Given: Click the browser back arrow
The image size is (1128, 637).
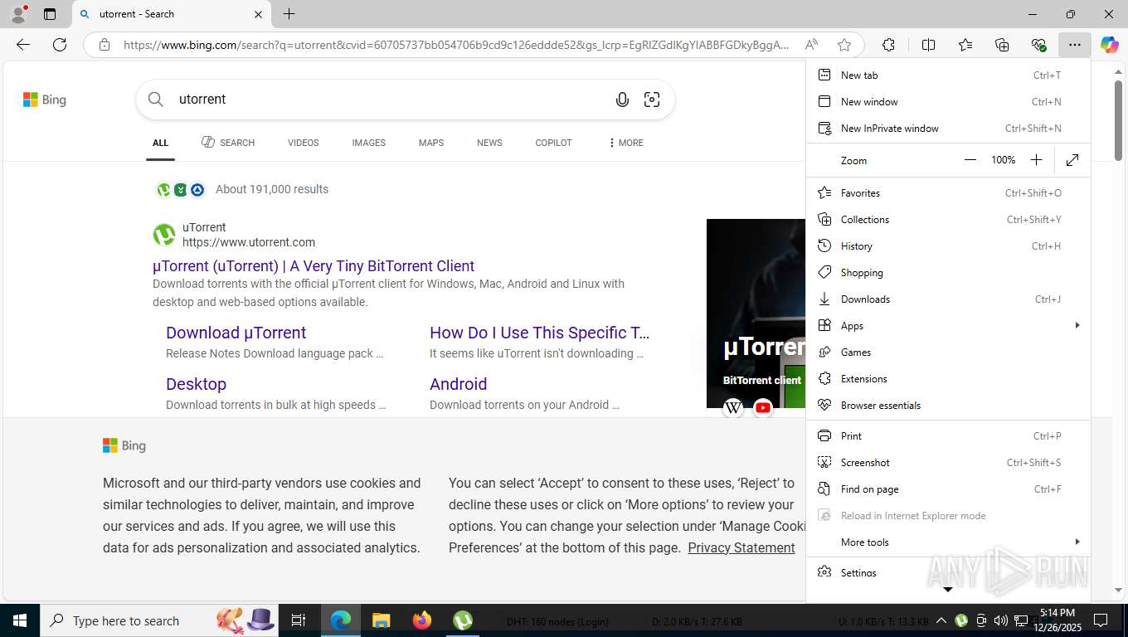Looking at the screenshot, I should click(x=23, y=45).
